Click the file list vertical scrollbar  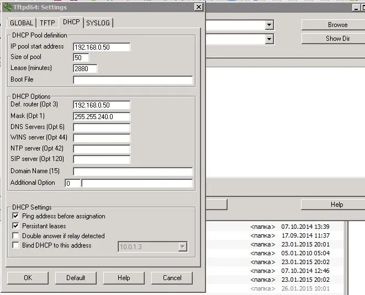346,258
